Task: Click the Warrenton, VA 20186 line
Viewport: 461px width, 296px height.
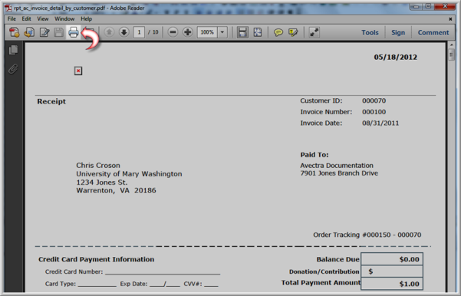Action: click(116, 190)
